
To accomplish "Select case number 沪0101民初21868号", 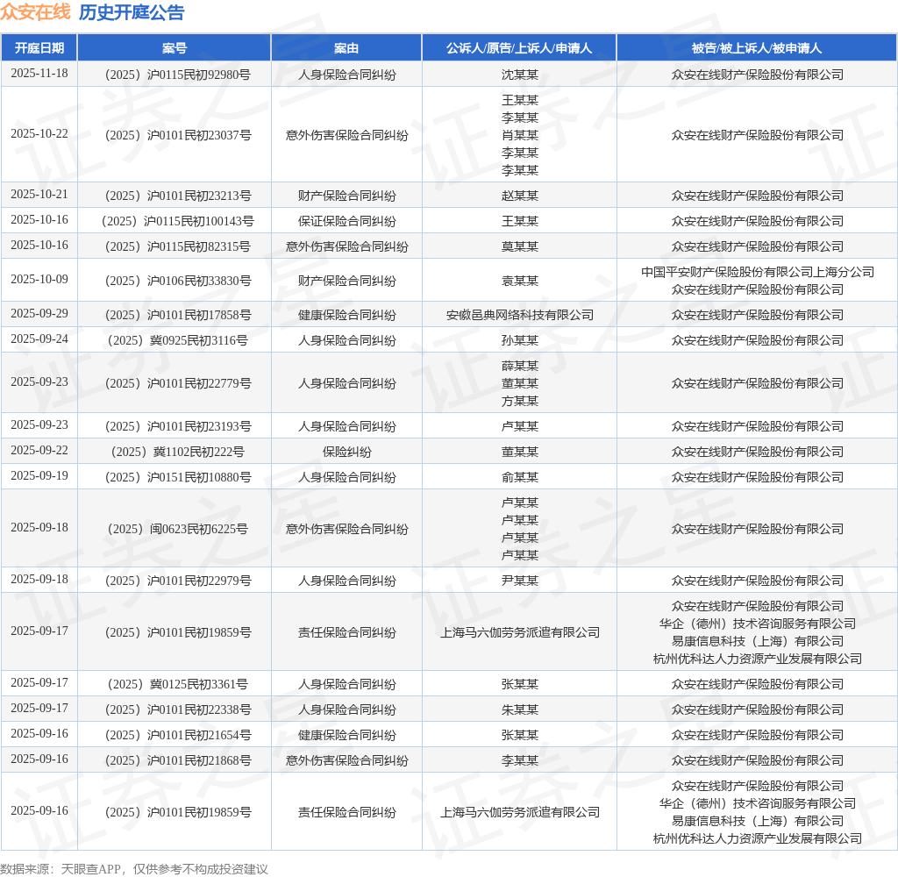I will [177, 760].
